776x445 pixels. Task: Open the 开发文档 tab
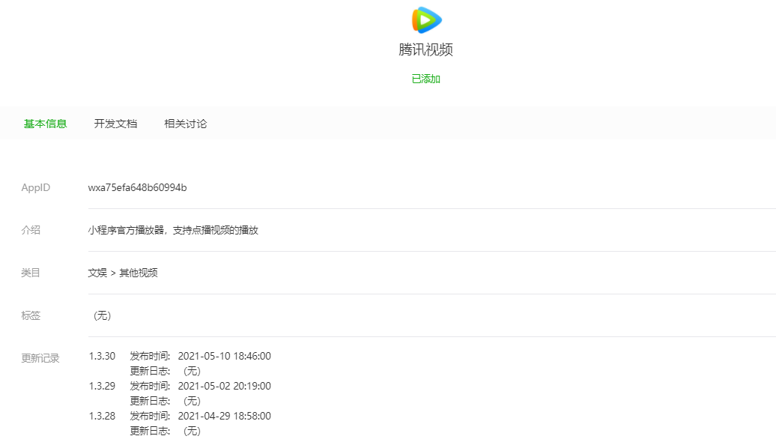pos(115,124)
